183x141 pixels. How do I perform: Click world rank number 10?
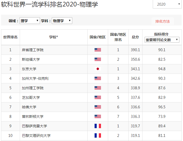(x=11, y=136)
